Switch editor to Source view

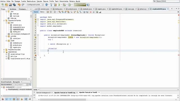(x=36, y=12)
